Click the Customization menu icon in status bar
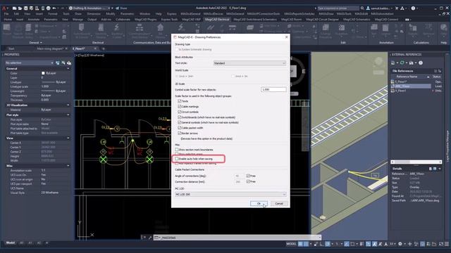Image resolution: width=451 pixels, height=253 pixels. pyautogui.click(x=447, y=244)
